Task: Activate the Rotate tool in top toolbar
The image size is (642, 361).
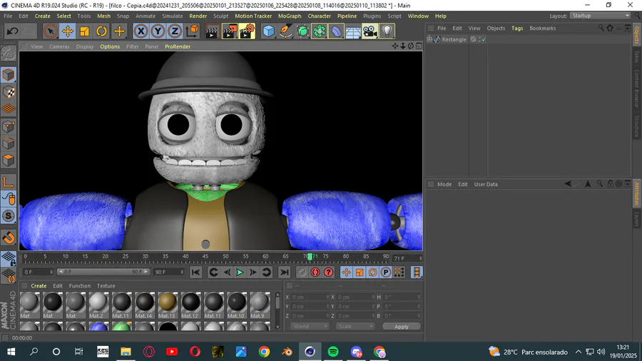Action: tap(101, 31)
